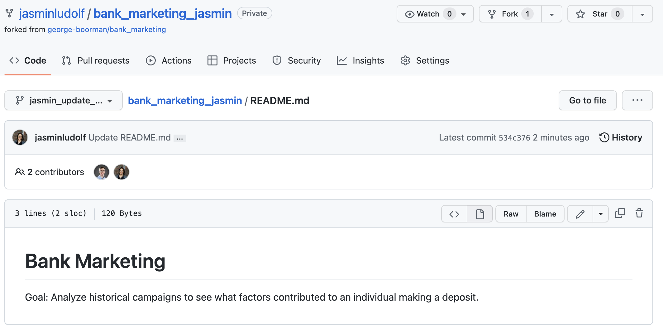Delete this file with the trash icon
The image size is (663, 334).
point(639,213)
